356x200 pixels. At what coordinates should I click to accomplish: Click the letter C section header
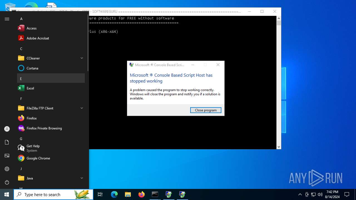51,49
